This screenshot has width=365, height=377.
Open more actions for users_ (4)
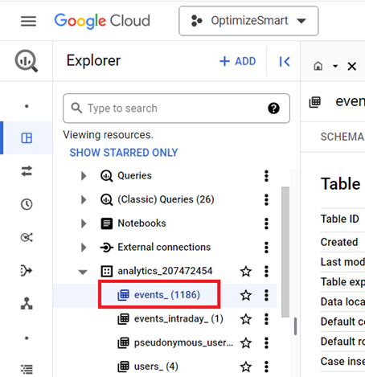[266, 367]
